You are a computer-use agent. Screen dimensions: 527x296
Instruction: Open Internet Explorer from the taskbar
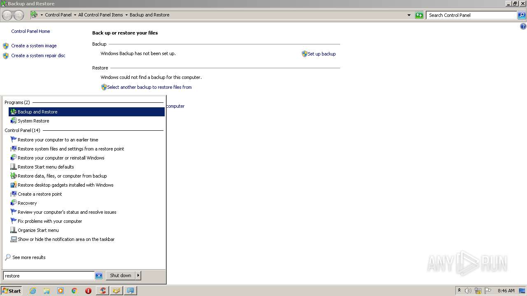(x=33, y=291)
